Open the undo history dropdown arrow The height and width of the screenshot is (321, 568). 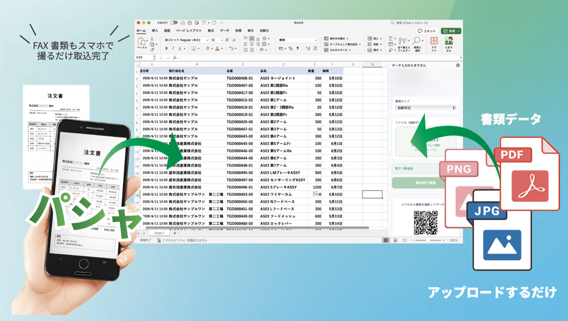pyautogui.click(x=209, y=23)
